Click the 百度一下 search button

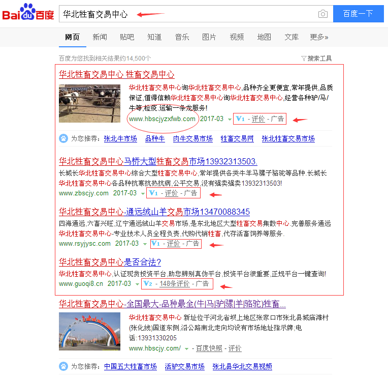(x=359, y=14)
